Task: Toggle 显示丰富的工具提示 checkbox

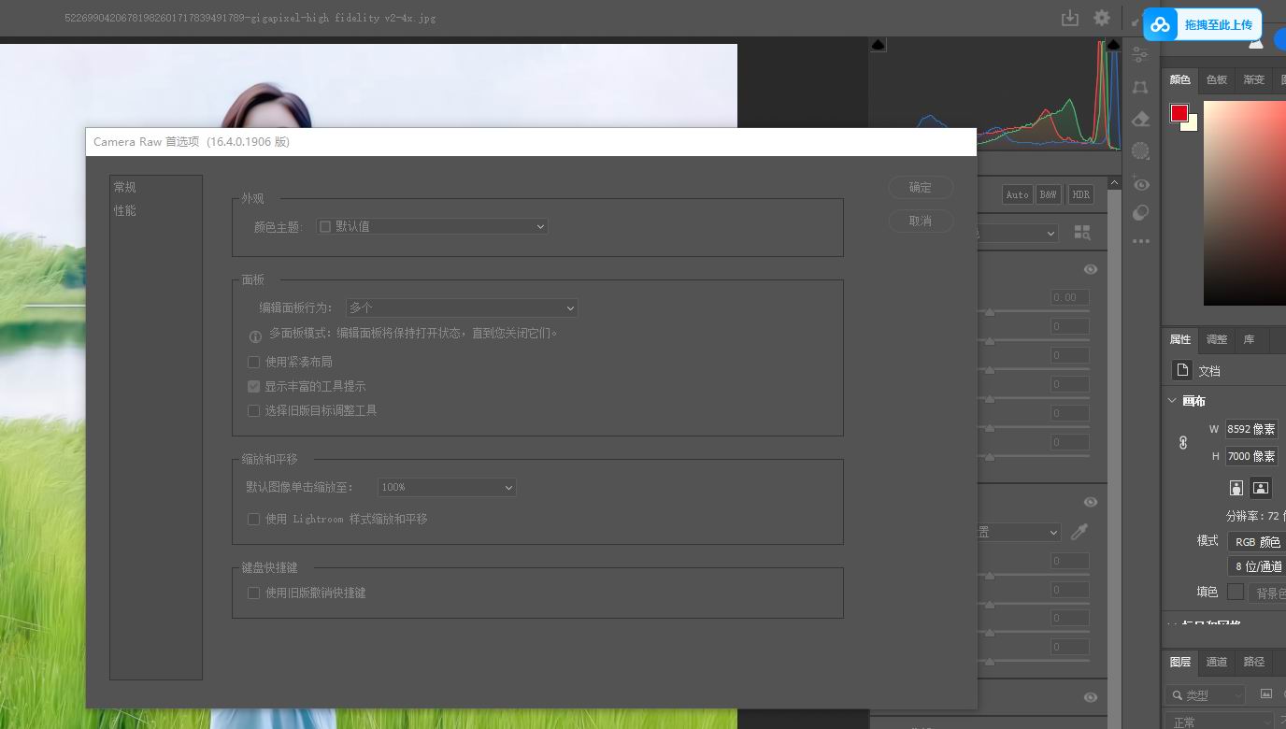Action: pos(253,386)
